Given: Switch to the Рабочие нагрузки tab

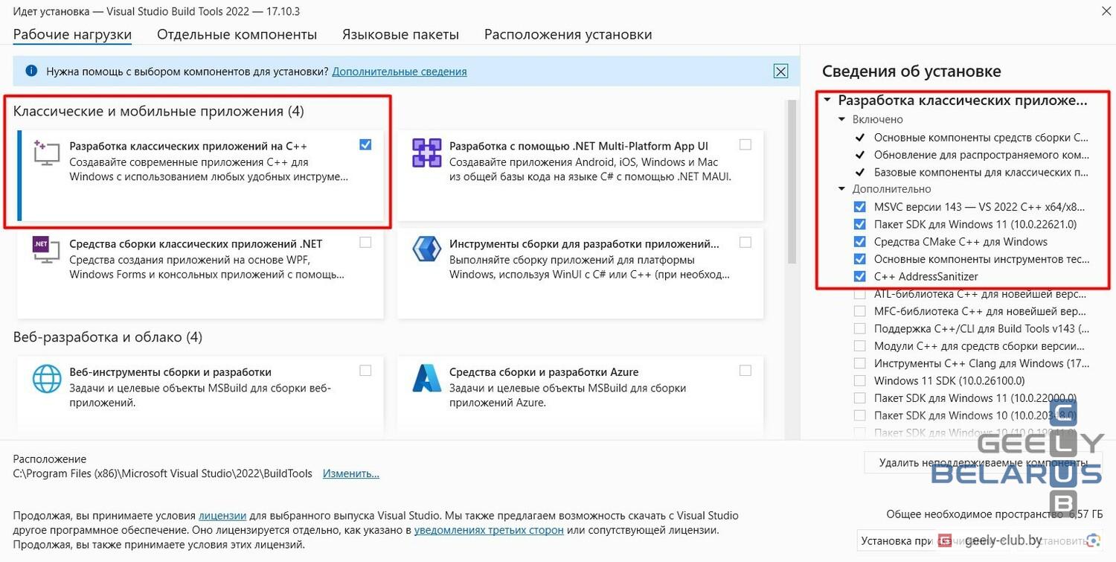Looking at the screenshot, I should [x=72, y=34].
